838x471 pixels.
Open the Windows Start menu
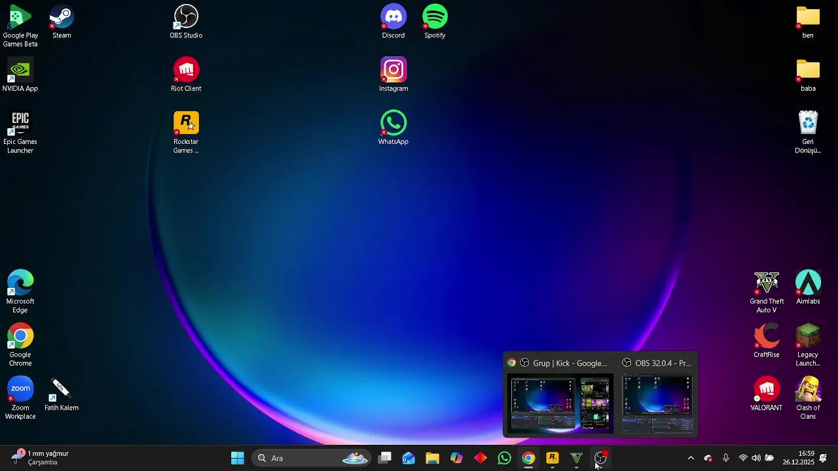coord(238,458)
